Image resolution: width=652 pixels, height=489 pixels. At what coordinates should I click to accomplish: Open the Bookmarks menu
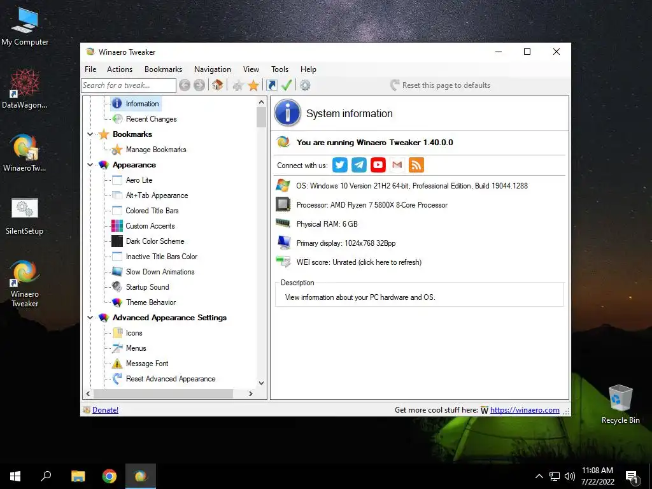click(x=164, y=69)
